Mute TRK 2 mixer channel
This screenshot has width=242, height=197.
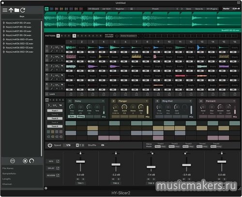point(113,179)
